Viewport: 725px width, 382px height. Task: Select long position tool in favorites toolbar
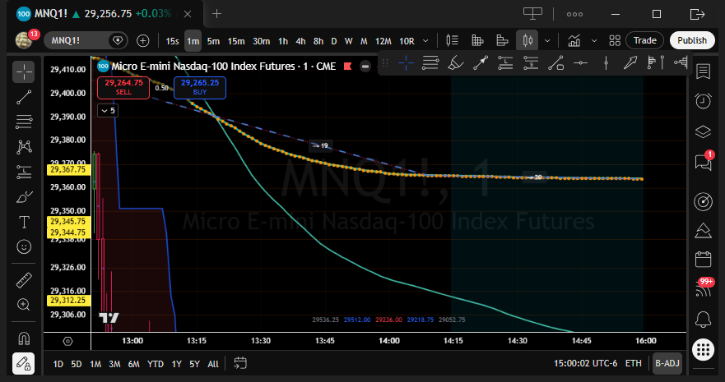(505, 62)
